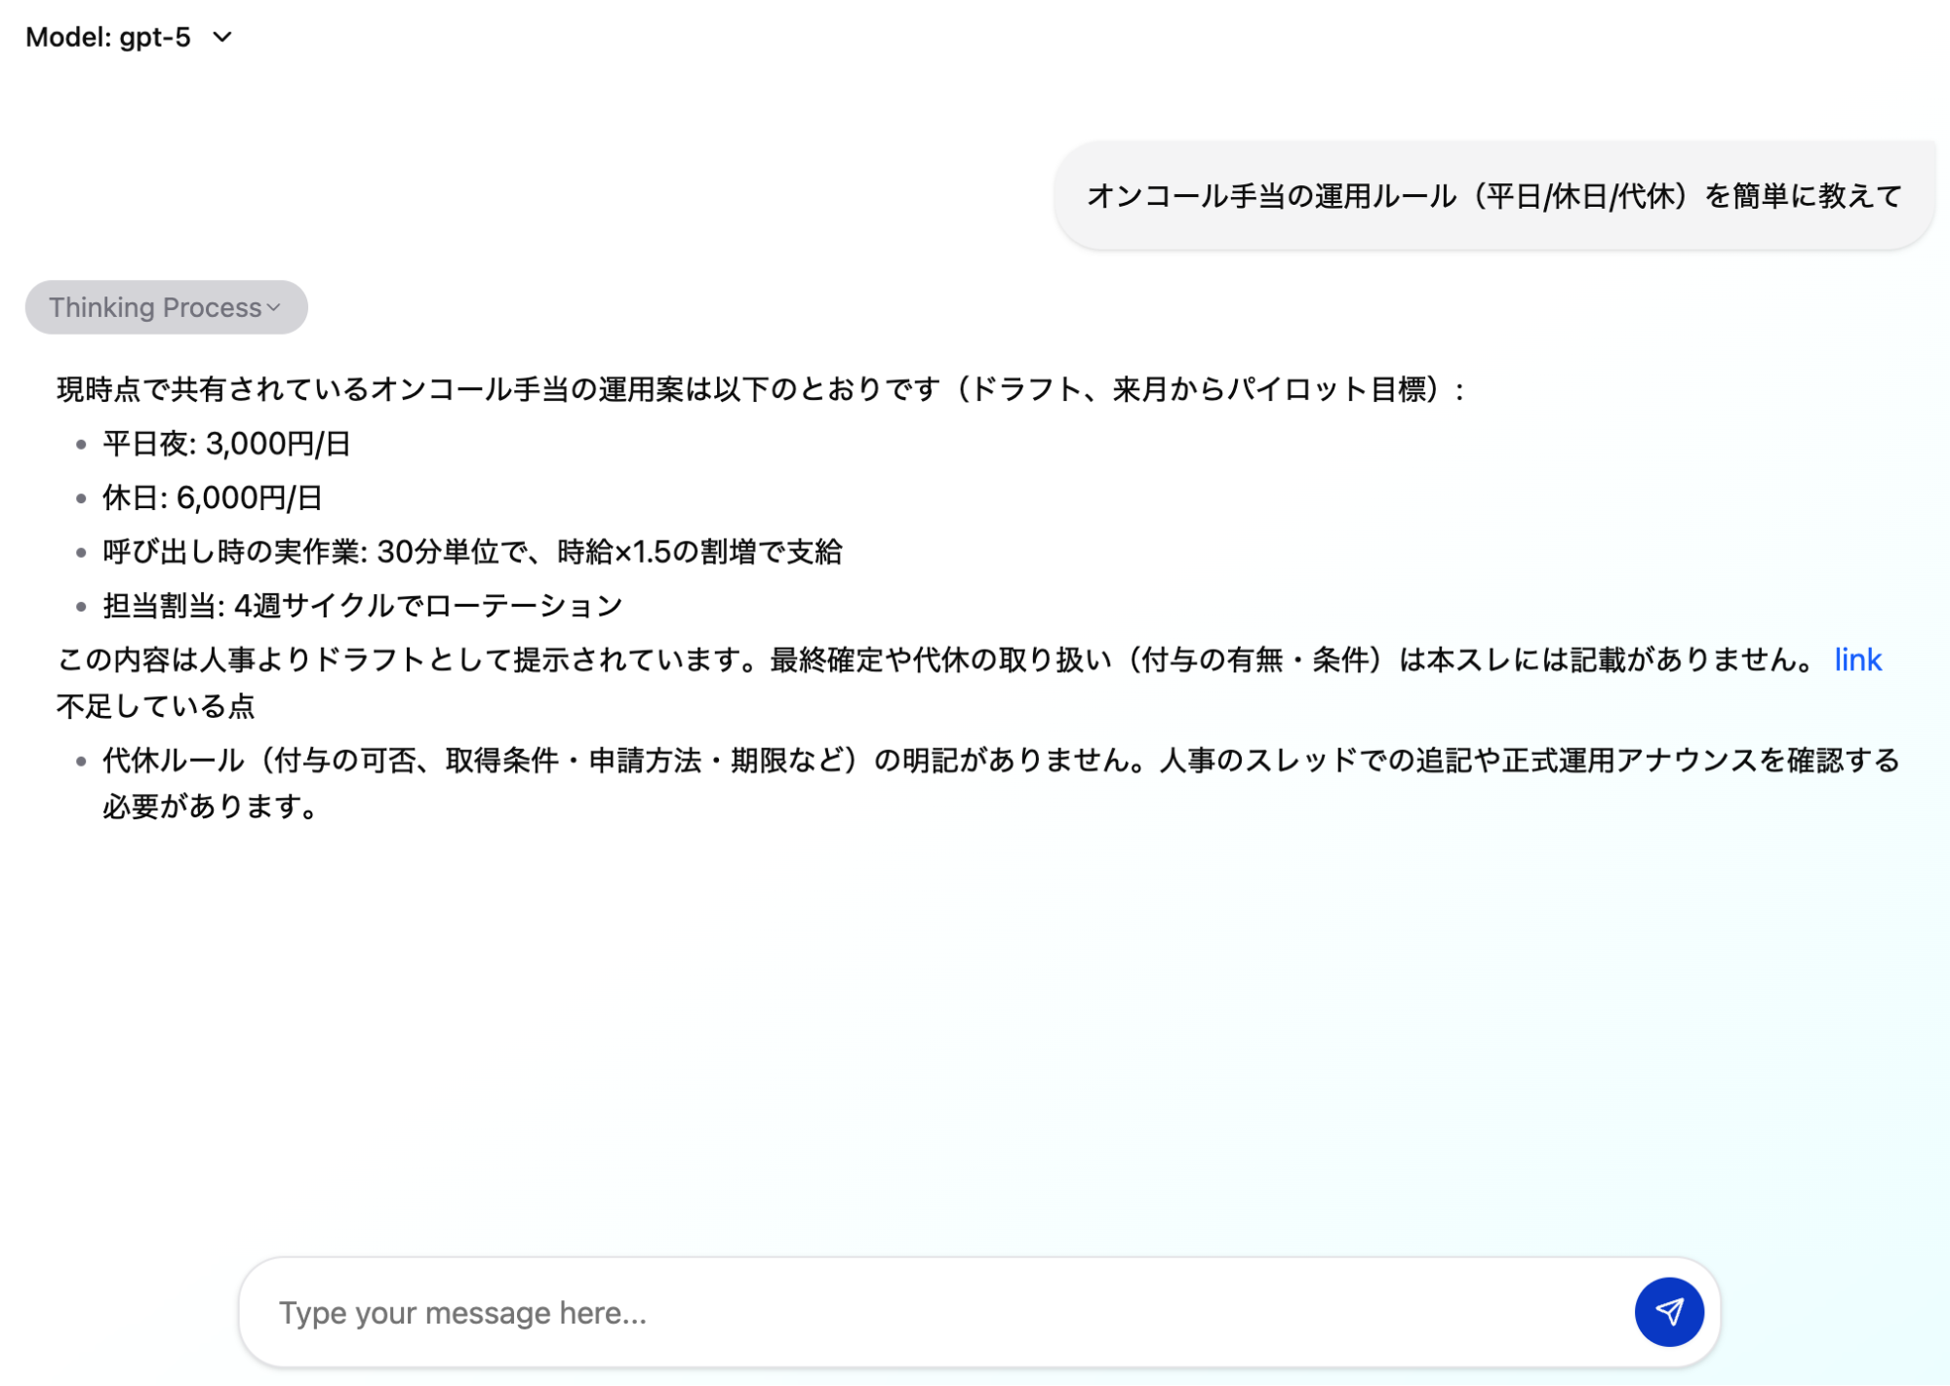Click the bullet dot before 休日
The image size is (1950, 1386).
click(81, 498)
